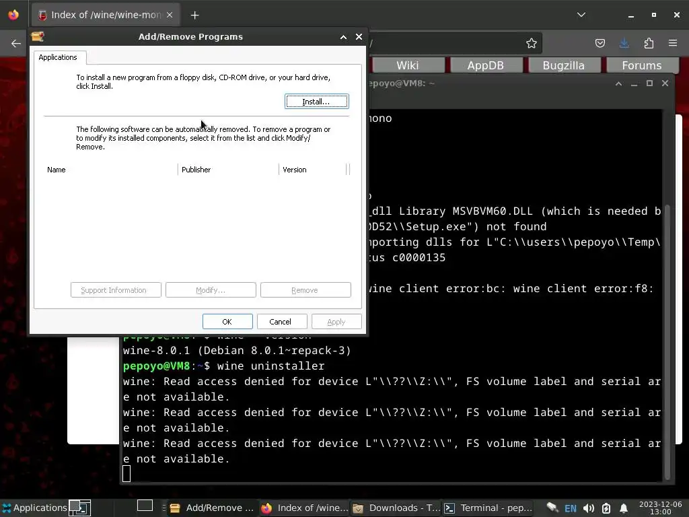Activate Downloads file manager taskbar entry
The image size is (689, 517).
[x=396, y=508]
